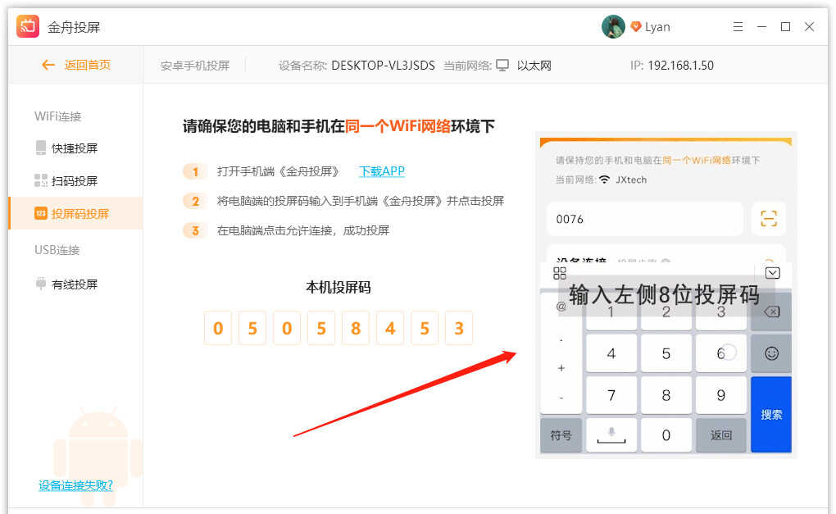Minimize the 金舟投屏 window
Image resolution: width=836 pixels, height=514 pixels.
pos(762,27)
